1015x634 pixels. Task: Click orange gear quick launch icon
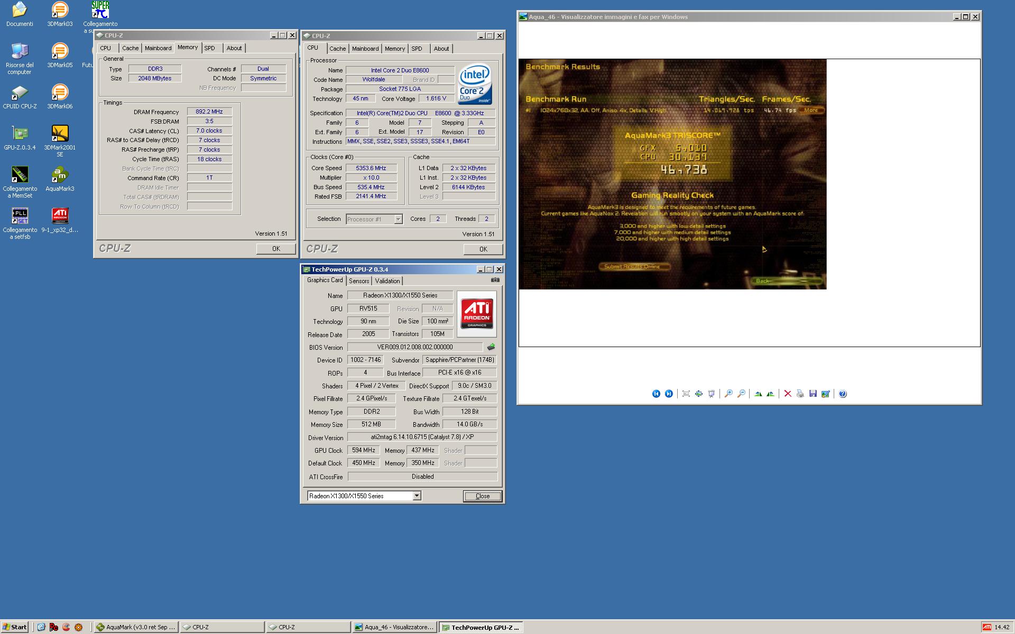pyautogui.click(x=79, y=627)
